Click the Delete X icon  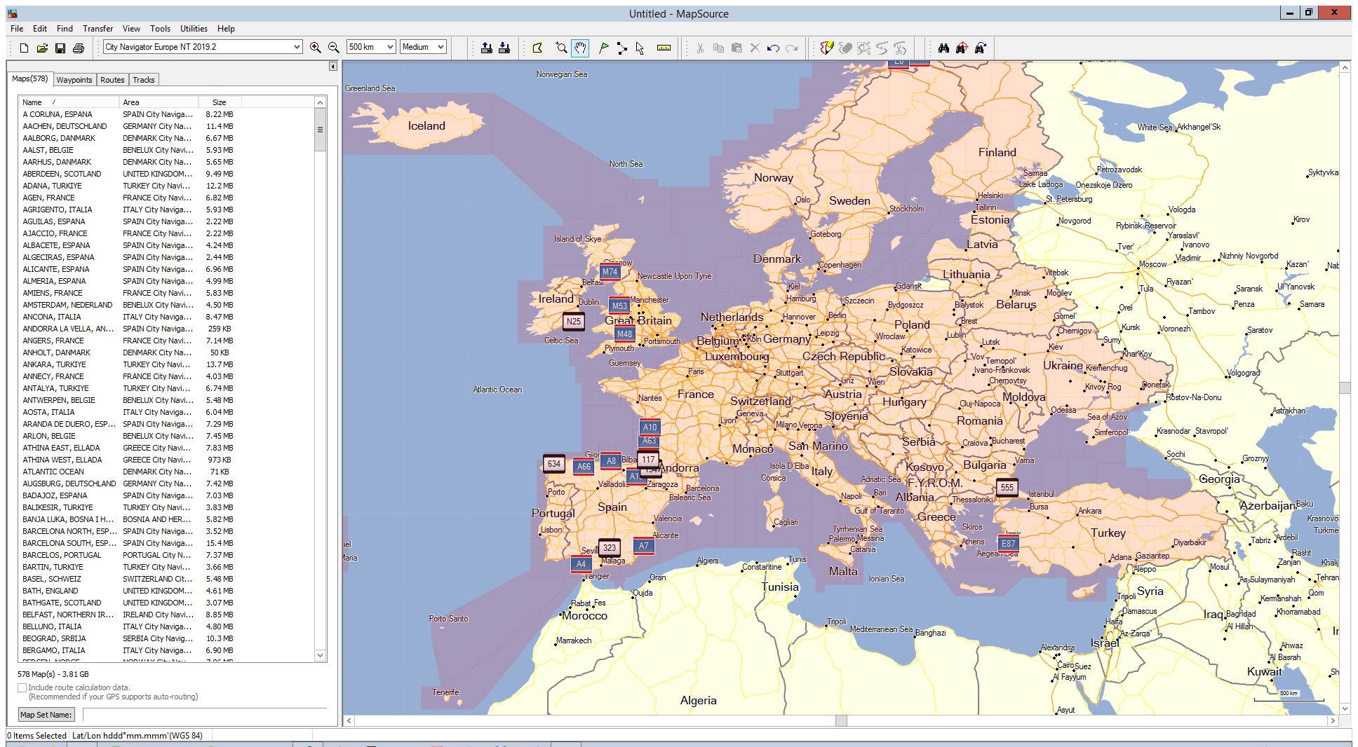pyautogui.click(x=755, y=48)
